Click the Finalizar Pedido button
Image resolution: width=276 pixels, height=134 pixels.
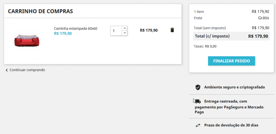(x=232, y=61)
